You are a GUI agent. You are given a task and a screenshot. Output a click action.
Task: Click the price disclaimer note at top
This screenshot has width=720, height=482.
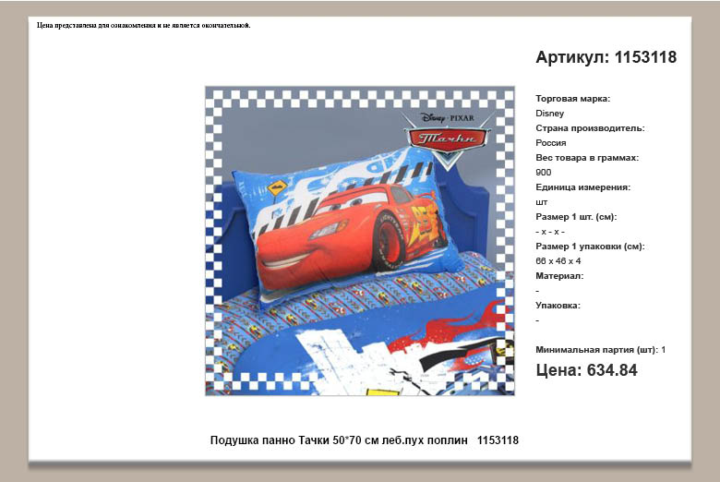(144, 25)
